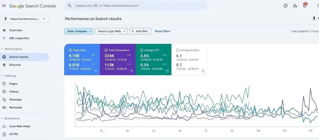Screen dimensions: 319x140
Task: Open the users and permissions icon
Action: pyautogui.click(x=295, y=6)
